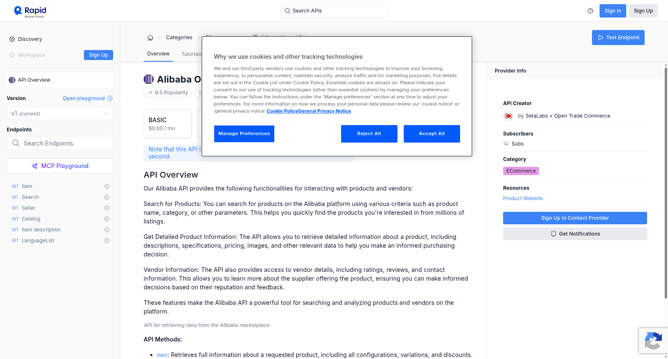Open Categories breadcrumb

pos(179,38)
